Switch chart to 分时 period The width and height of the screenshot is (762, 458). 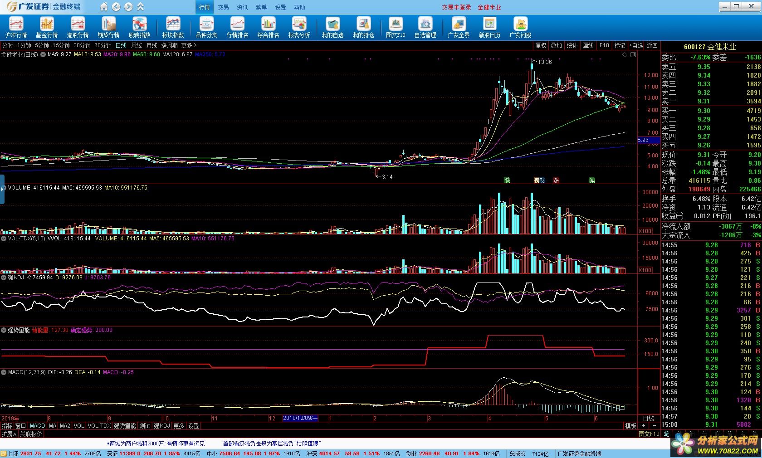coord(7,45)
